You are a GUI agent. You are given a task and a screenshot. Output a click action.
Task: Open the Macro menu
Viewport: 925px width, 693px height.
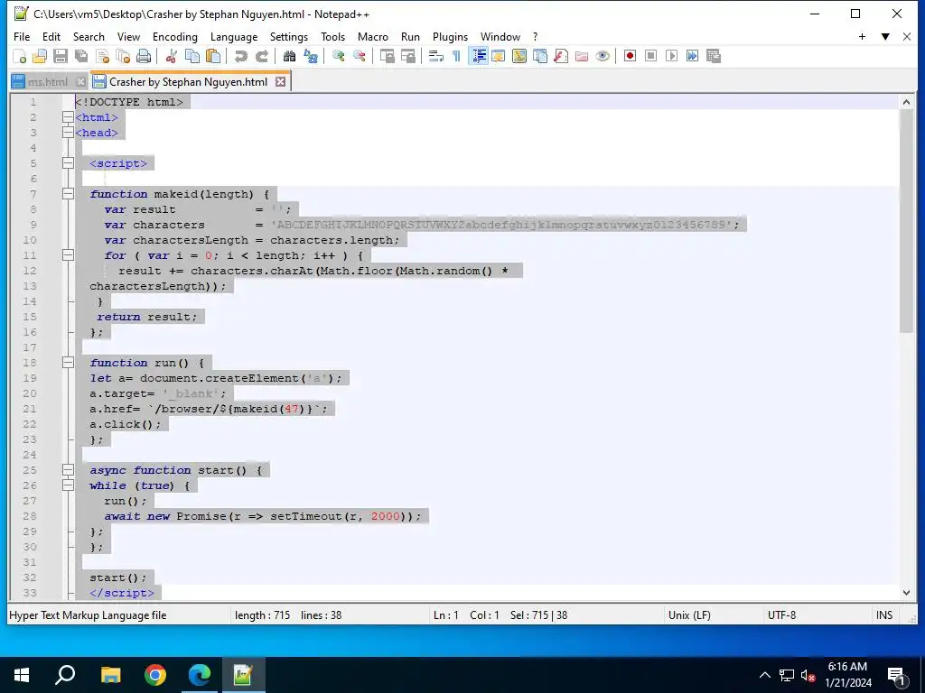click(373, 36)
